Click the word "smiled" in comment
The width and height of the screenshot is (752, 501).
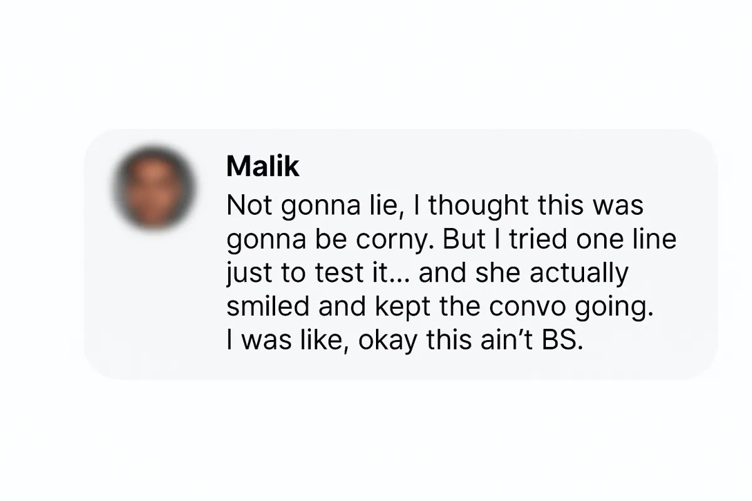coord(268,307)
